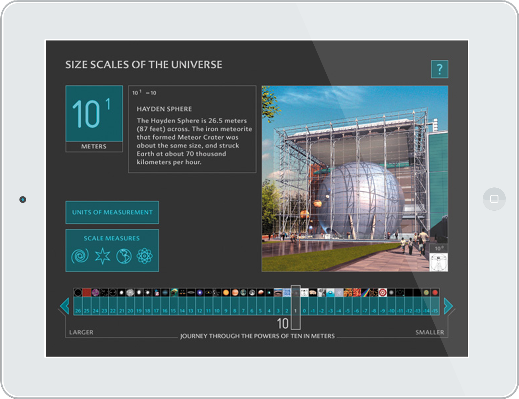This screenshot has height=399, width=519.
Task: Click the Scale Measures label
Action: (x=112, y=238)
